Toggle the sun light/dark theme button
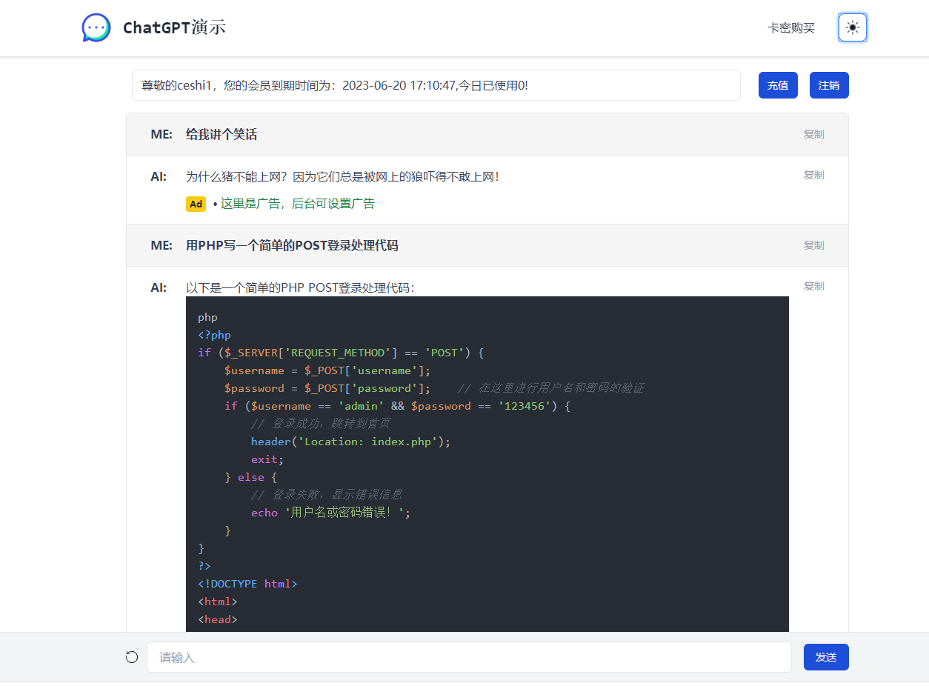Screen dimensions: 929x686 tap(852, 28)
